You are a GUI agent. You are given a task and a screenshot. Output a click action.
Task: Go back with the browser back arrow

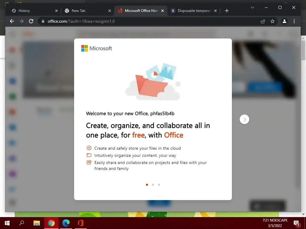pos(12,21)
